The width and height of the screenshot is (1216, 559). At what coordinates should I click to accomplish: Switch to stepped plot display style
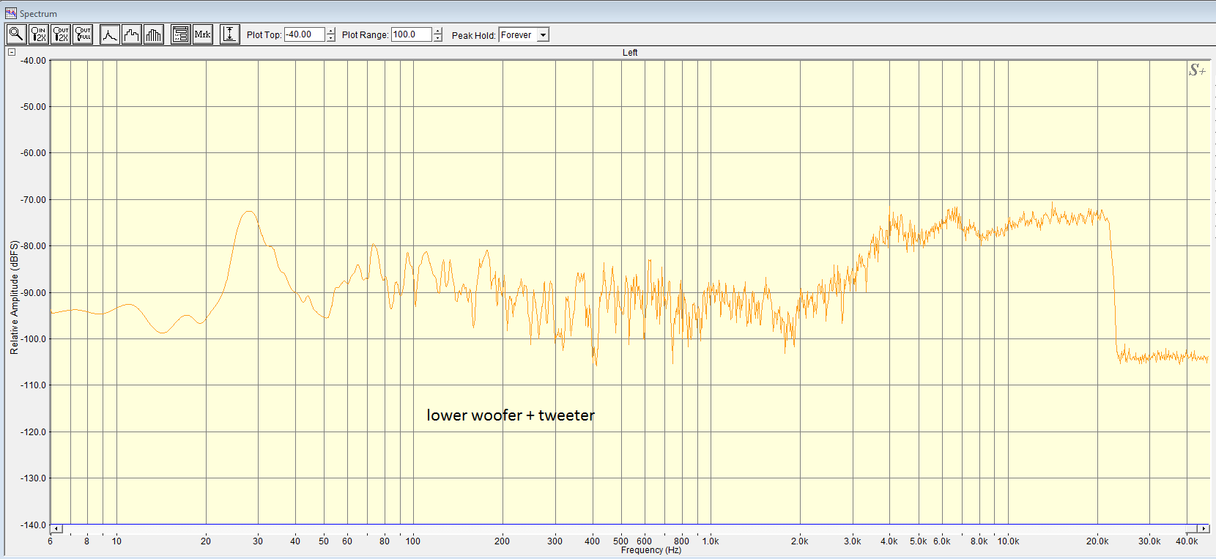[132, 34]
